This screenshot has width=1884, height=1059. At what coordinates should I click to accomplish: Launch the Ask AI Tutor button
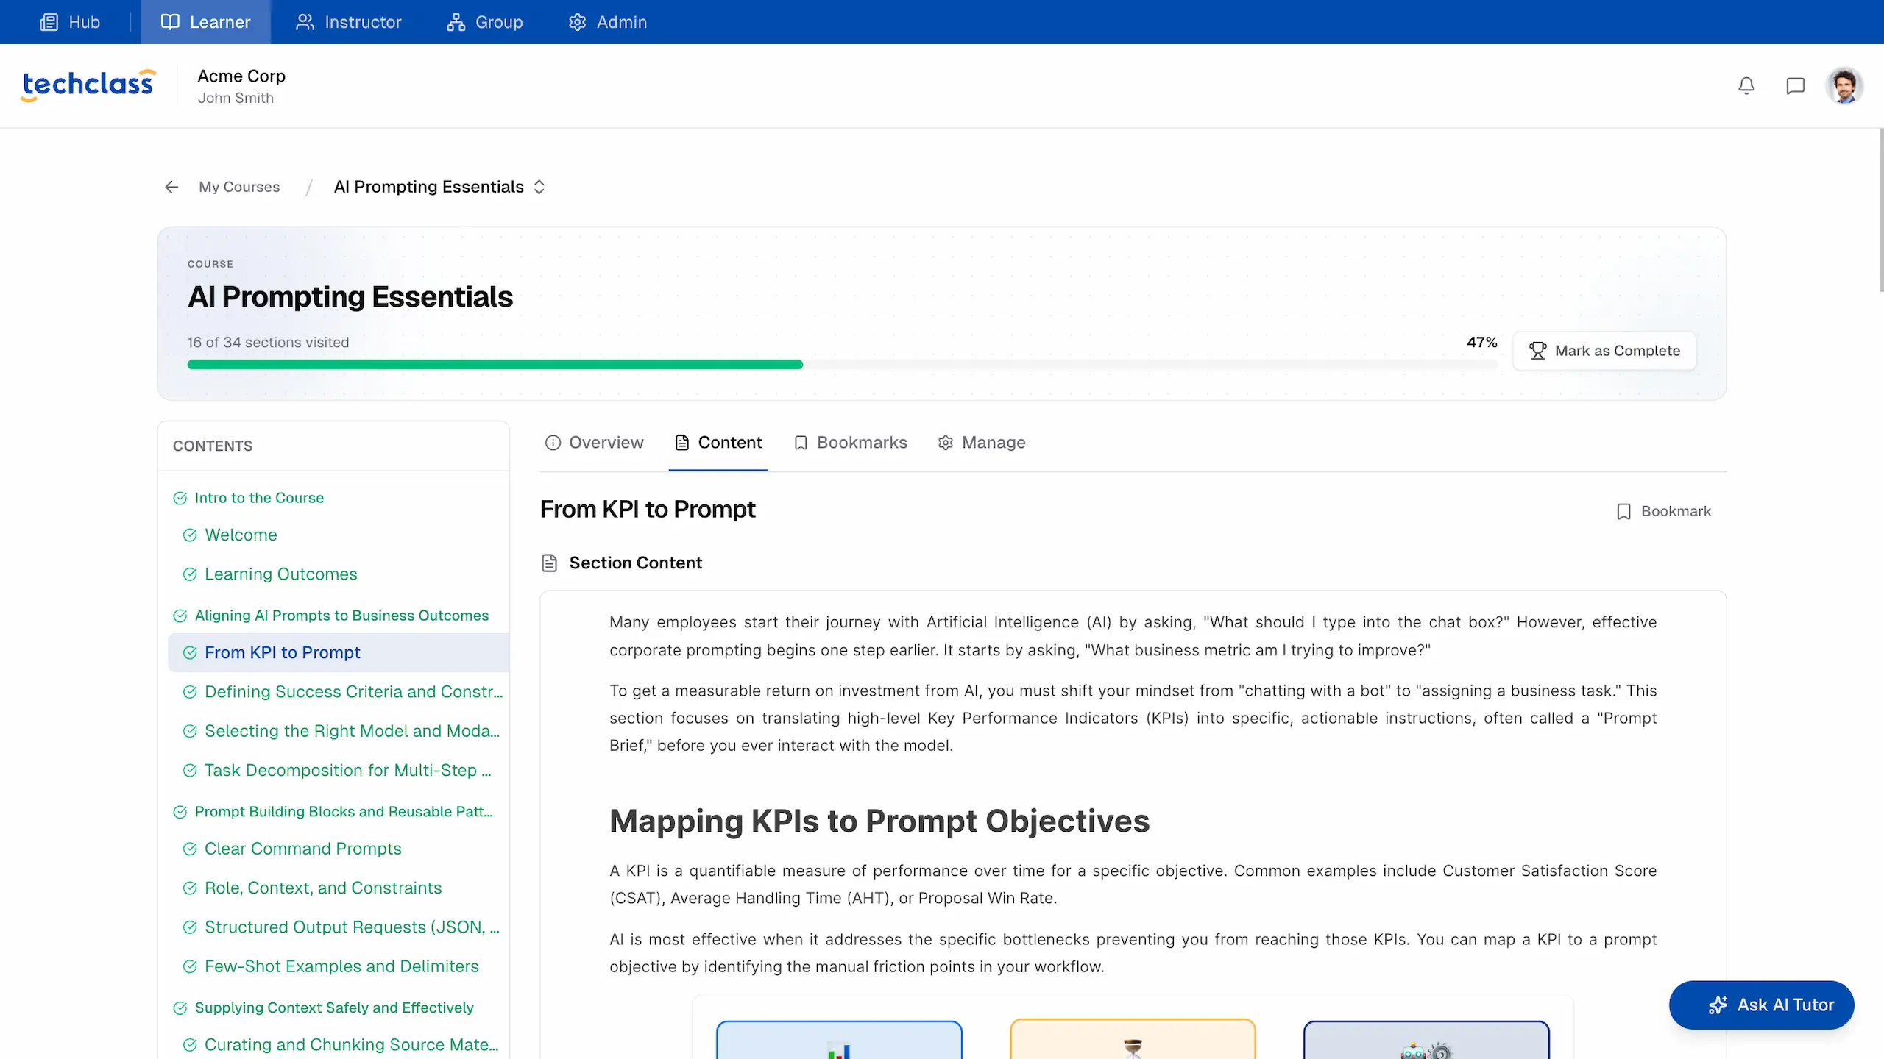point(1761,1005)
